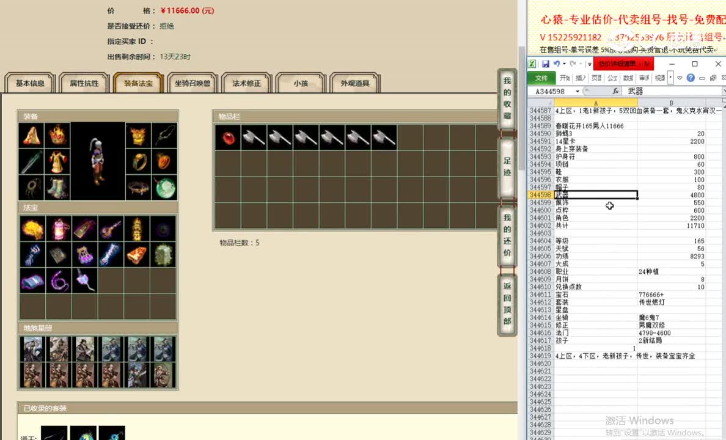
Task: Switch to the 法术修正 tab
Action: (x=247, y=83)
